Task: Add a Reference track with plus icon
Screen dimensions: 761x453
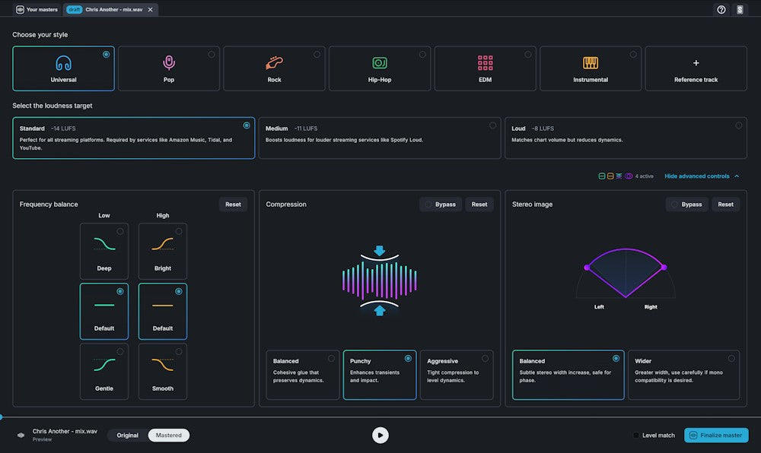Action: 696,63
